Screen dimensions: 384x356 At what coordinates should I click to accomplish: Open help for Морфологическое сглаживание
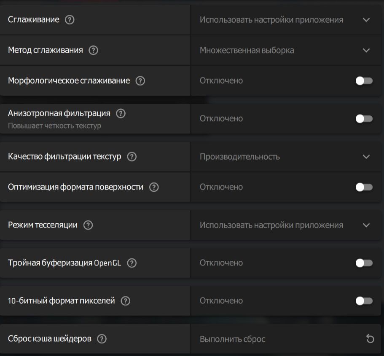tap(140, 81)
